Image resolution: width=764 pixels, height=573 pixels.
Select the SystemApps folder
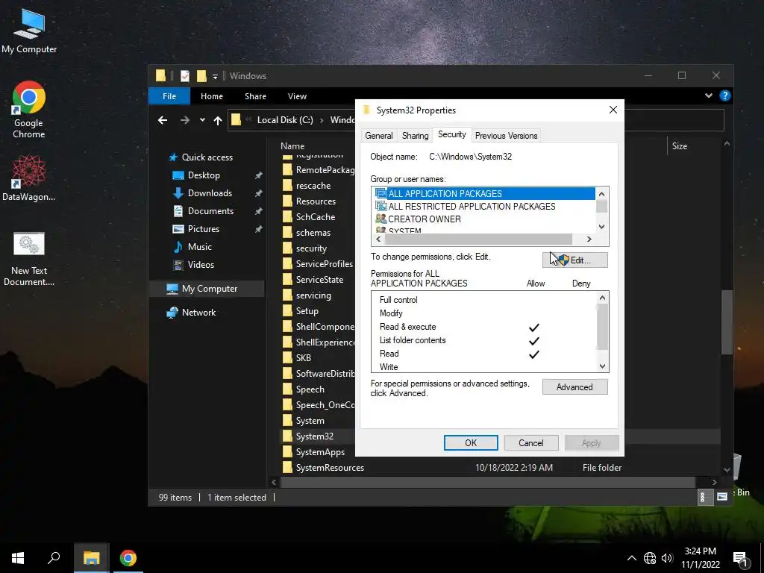[320, 452]
